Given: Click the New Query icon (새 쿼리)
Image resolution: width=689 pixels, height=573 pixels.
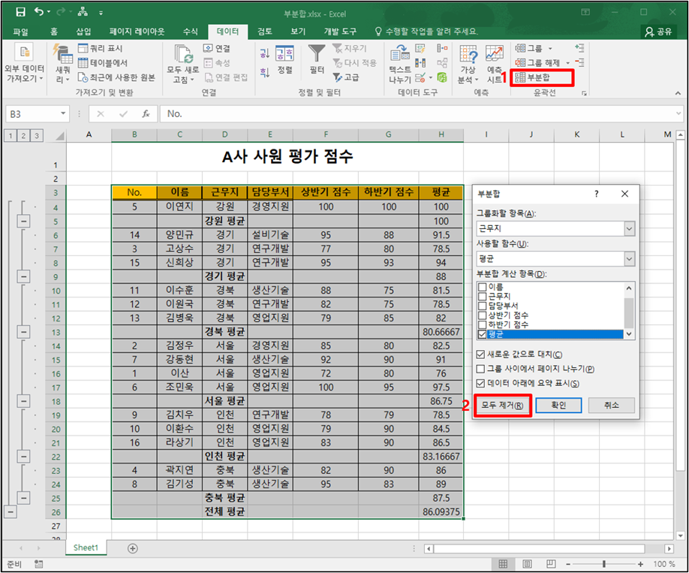Looking at the screenshot, I should coord(62,54).
